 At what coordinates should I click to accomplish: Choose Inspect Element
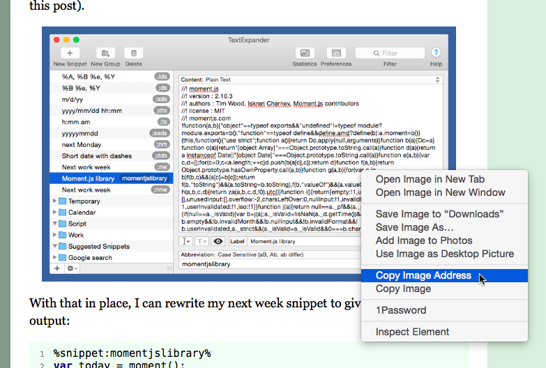point(444,332)
